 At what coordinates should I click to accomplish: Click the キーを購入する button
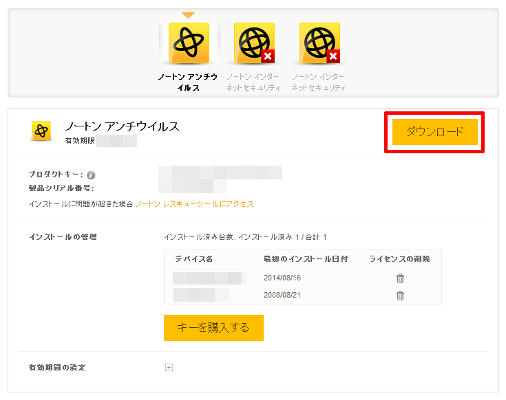[x=213, y=328]
